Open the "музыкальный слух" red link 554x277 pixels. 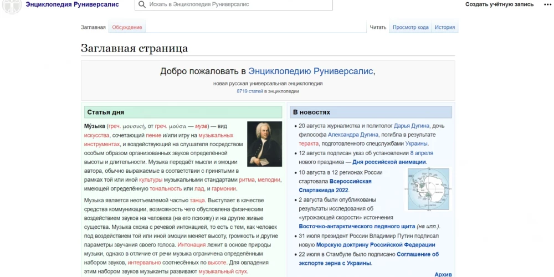[x=223, y=271]
